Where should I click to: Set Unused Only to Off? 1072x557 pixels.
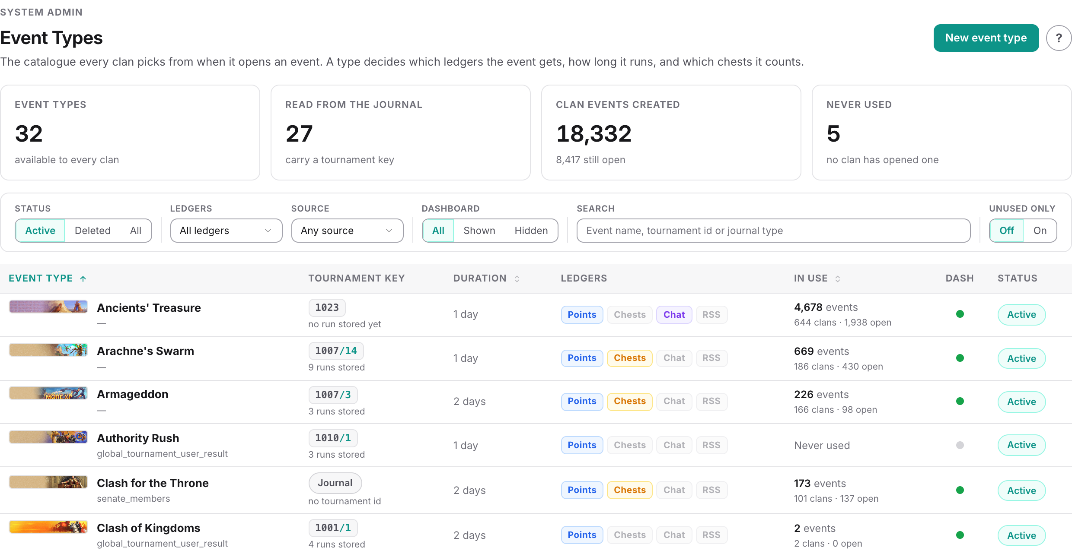click(x=1007, y=231)
